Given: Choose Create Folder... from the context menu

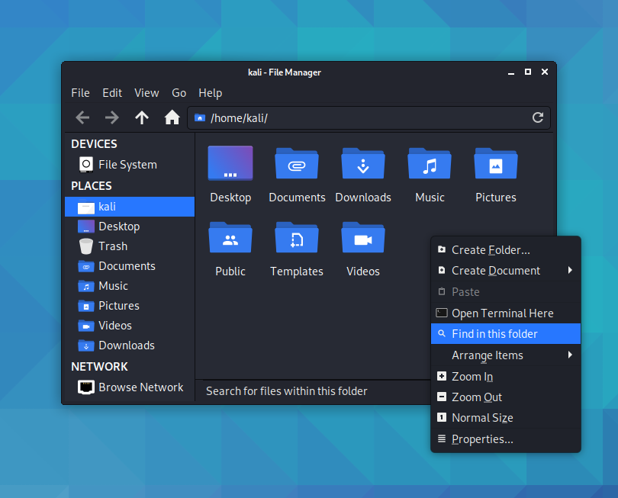Looking at the screenshot, I should 506,250.
